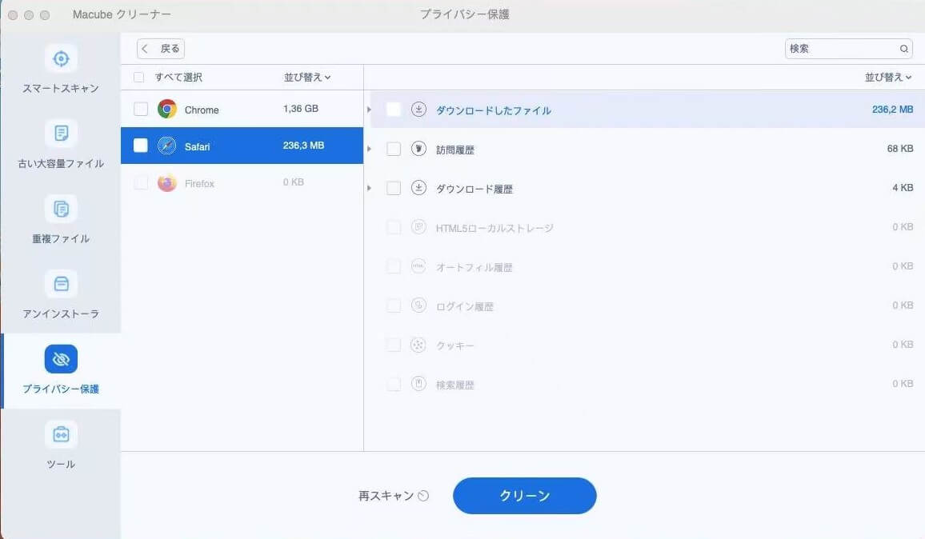Select the 68 KB size value
The image size is (925, 539).
[x=900, y=149]
